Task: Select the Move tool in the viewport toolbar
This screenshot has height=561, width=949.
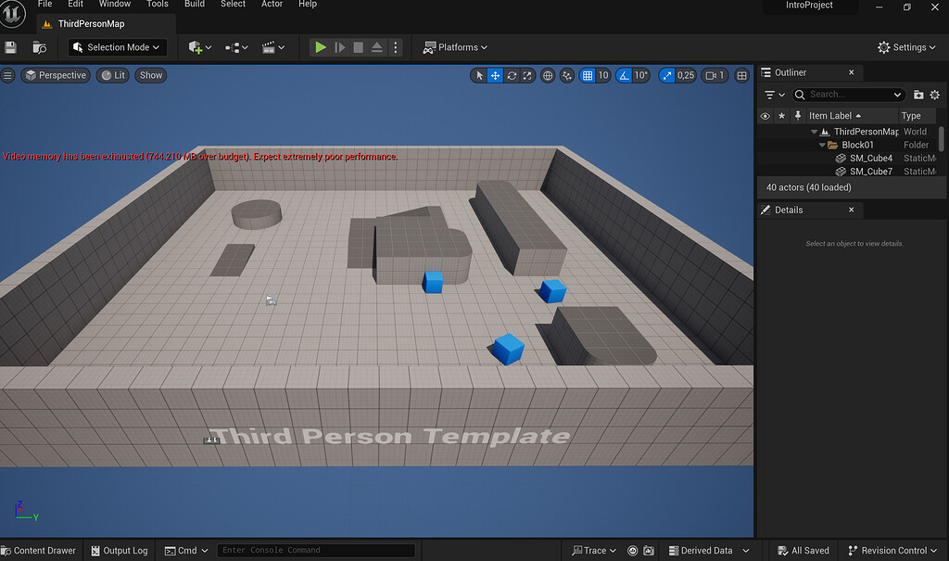Action: coord(495,76)
